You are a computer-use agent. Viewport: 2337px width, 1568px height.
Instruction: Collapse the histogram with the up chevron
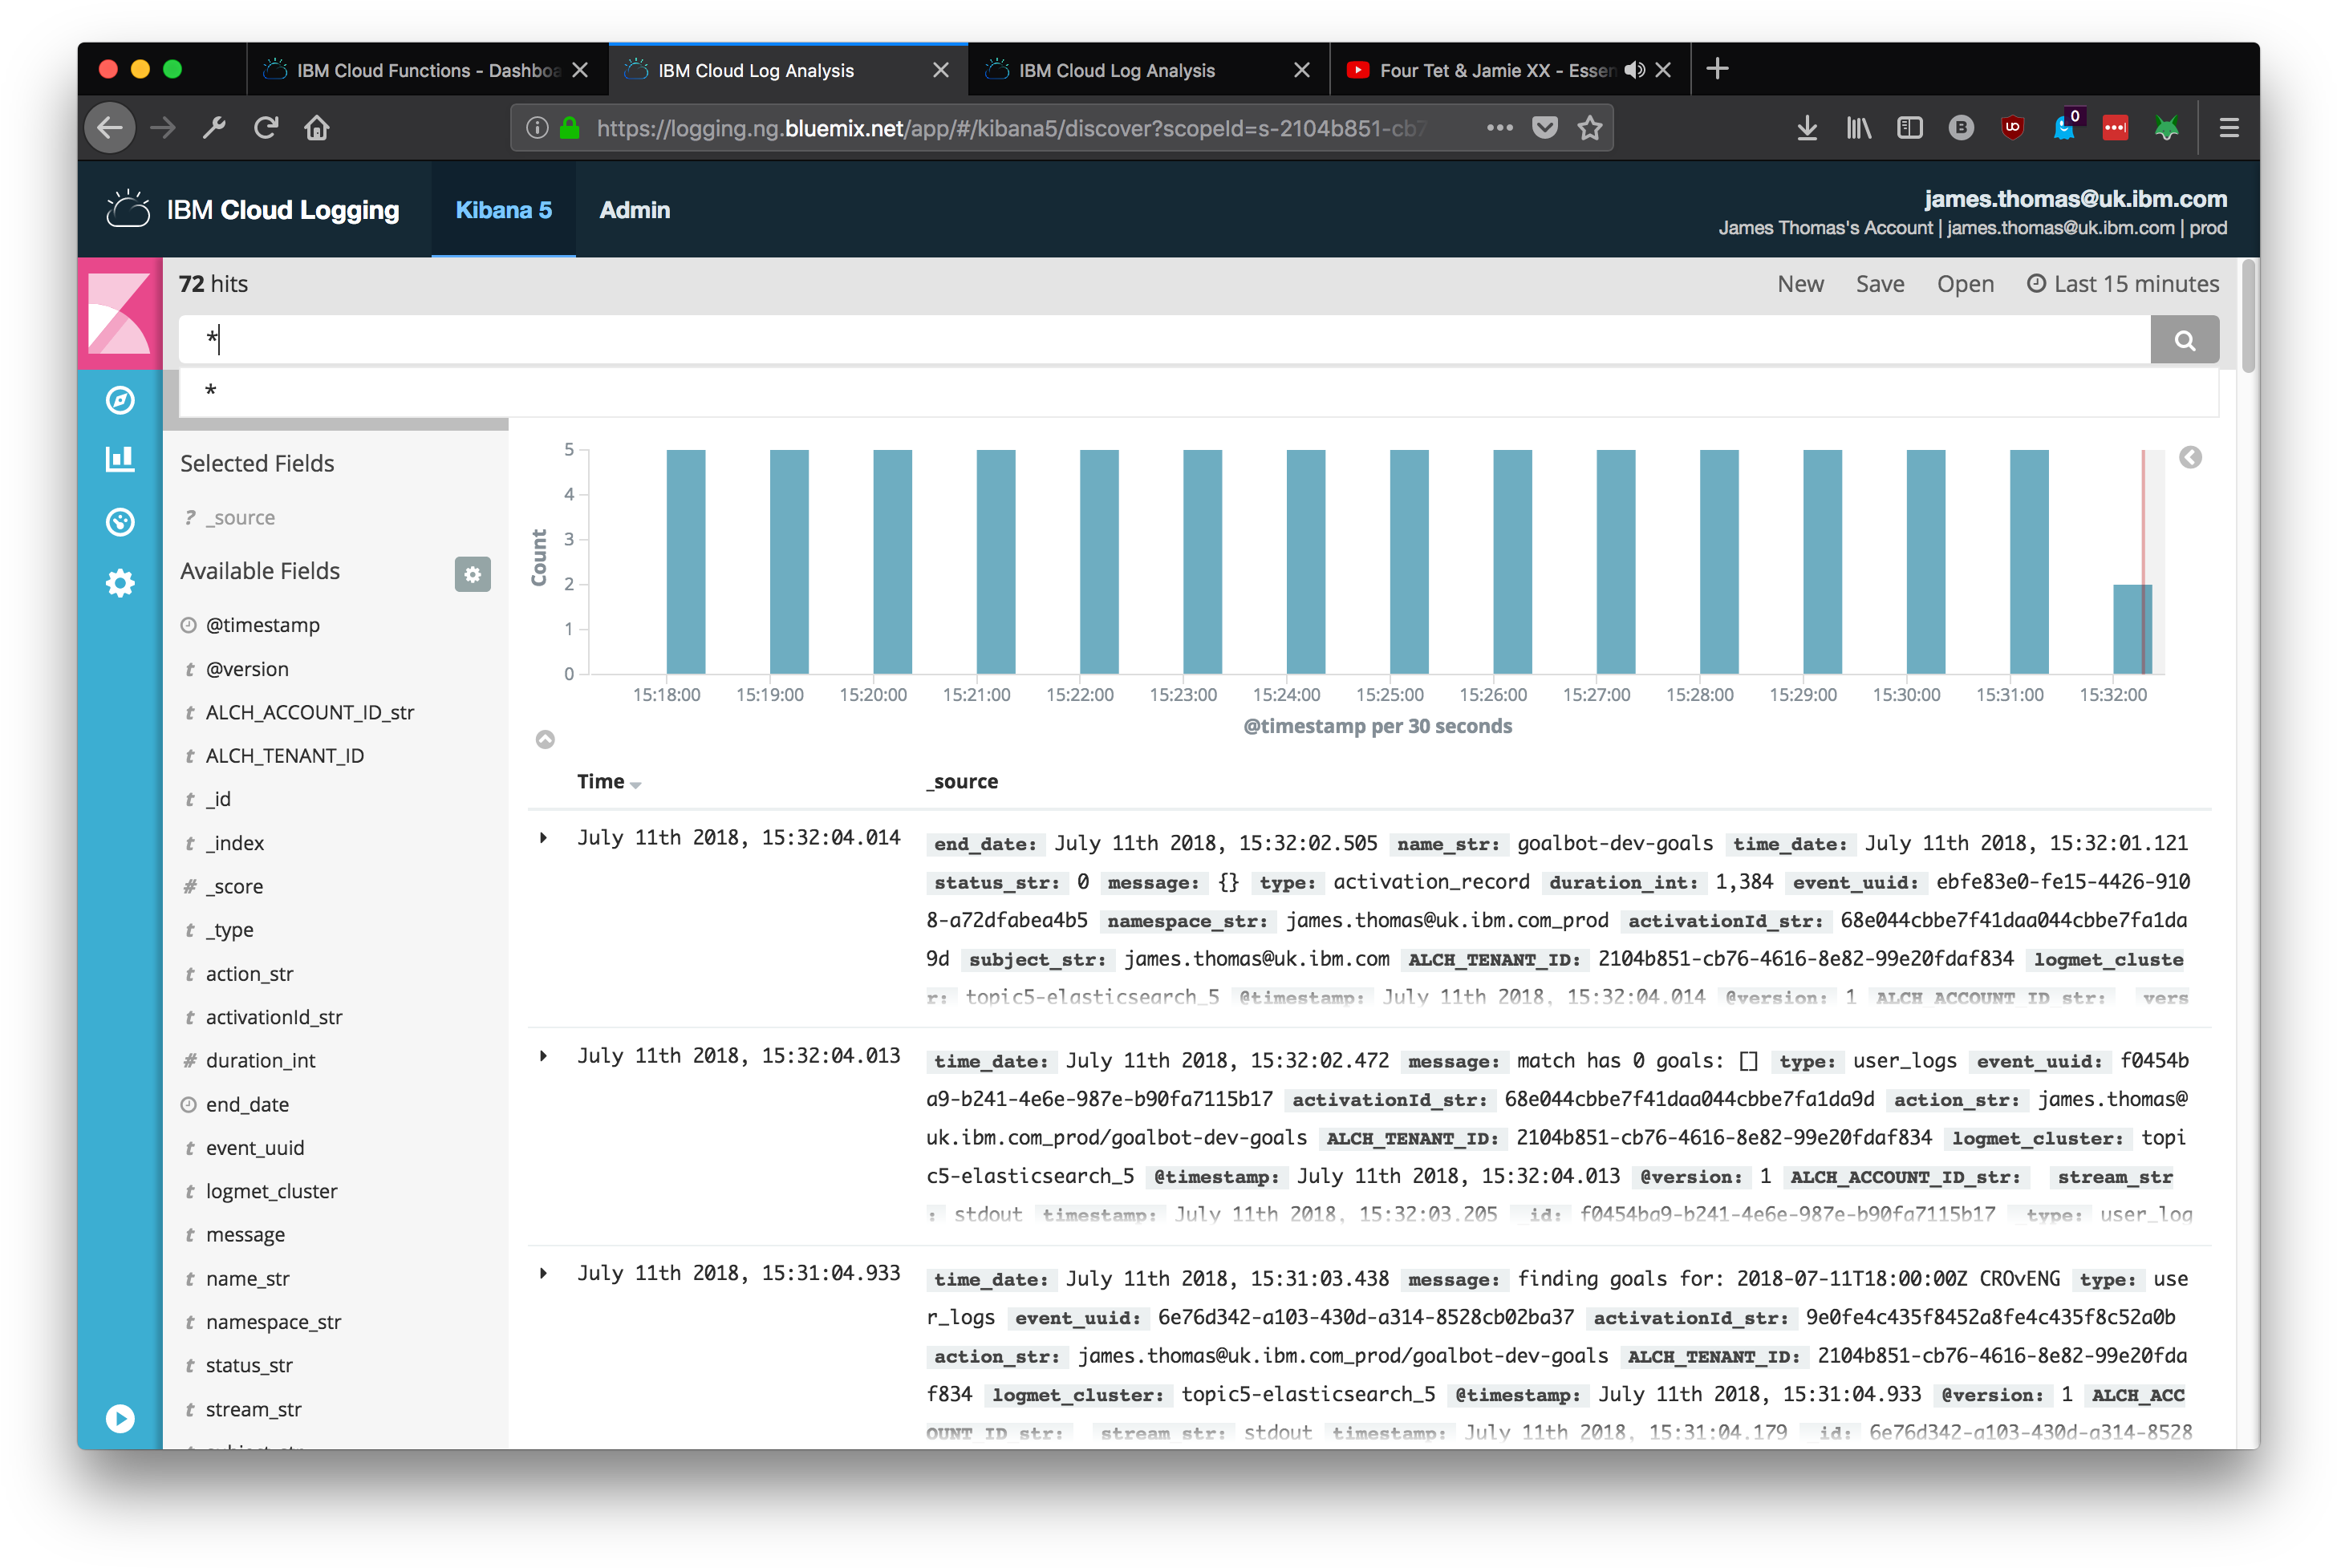pyautogui.click(x=546, y=739)
